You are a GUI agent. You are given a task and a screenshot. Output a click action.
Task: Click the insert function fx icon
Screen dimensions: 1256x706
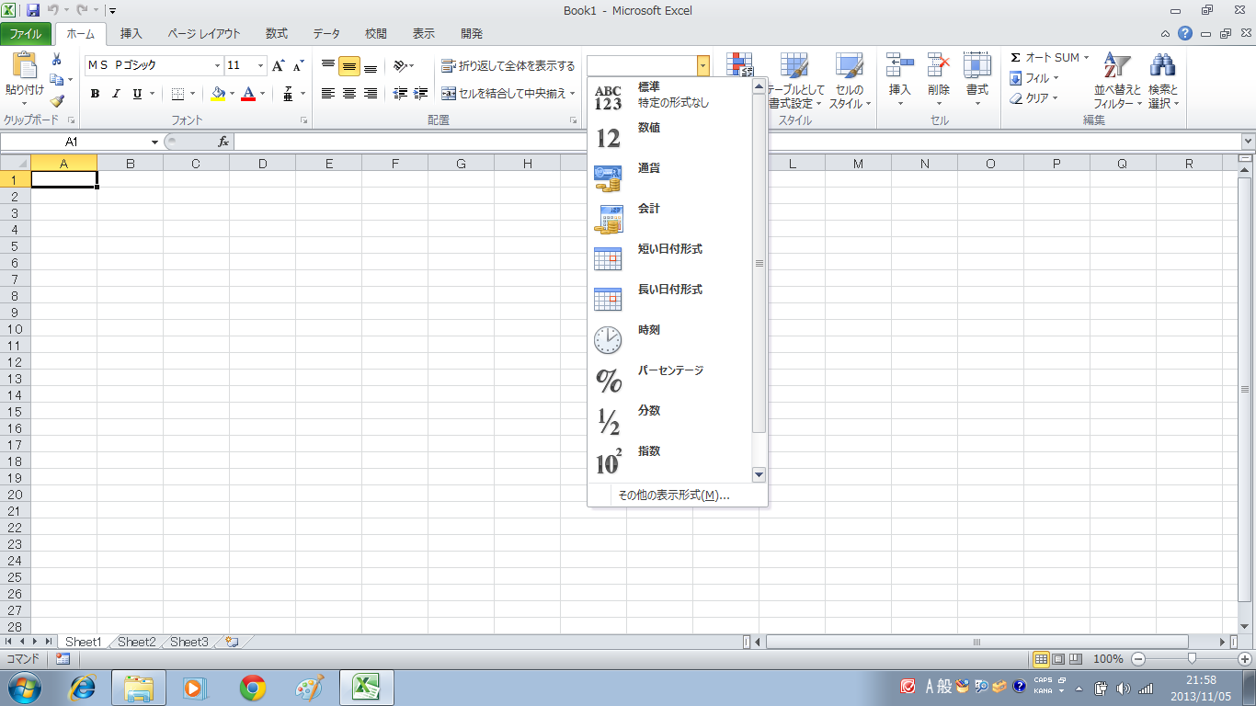click(x=223, y=142)
